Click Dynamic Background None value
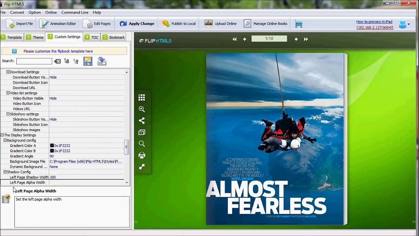This screenshot has height=236, width=419. click(54, 167)
